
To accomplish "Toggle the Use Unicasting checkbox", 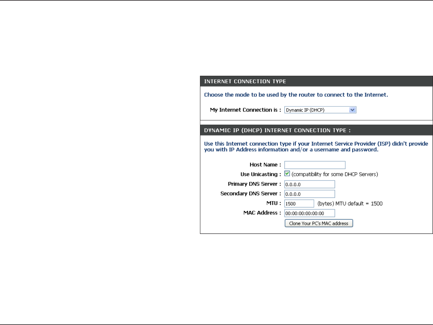I will point(287,173).
